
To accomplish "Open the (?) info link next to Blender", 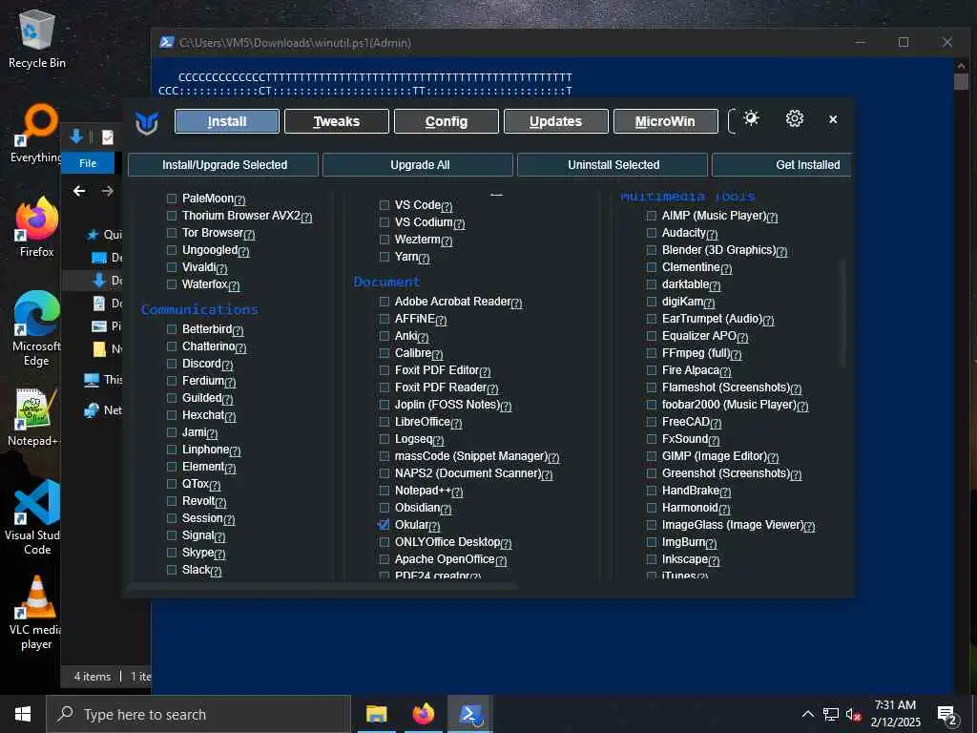I will 782,251.
